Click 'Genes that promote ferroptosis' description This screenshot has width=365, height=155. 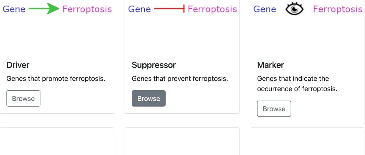[x=56, y=79]
